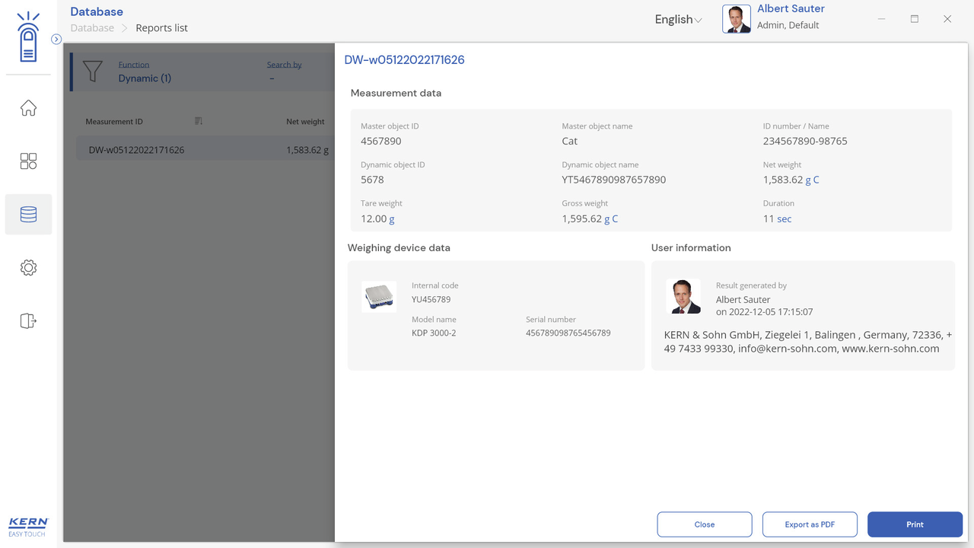Viewport: 974px width, 548px height.
Task: Click Net weight value 1,583.62 g C in panel
Action: click(x=791, y=180)
